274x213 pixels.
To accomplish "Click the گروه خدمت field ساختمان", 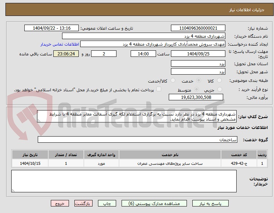I will [x=138, y=139].
